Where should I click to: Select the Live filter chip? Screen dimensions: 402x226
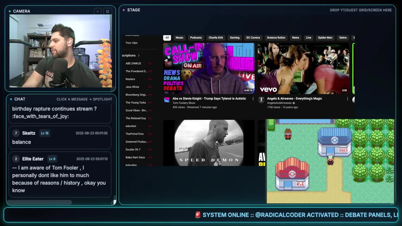(309, 38)
